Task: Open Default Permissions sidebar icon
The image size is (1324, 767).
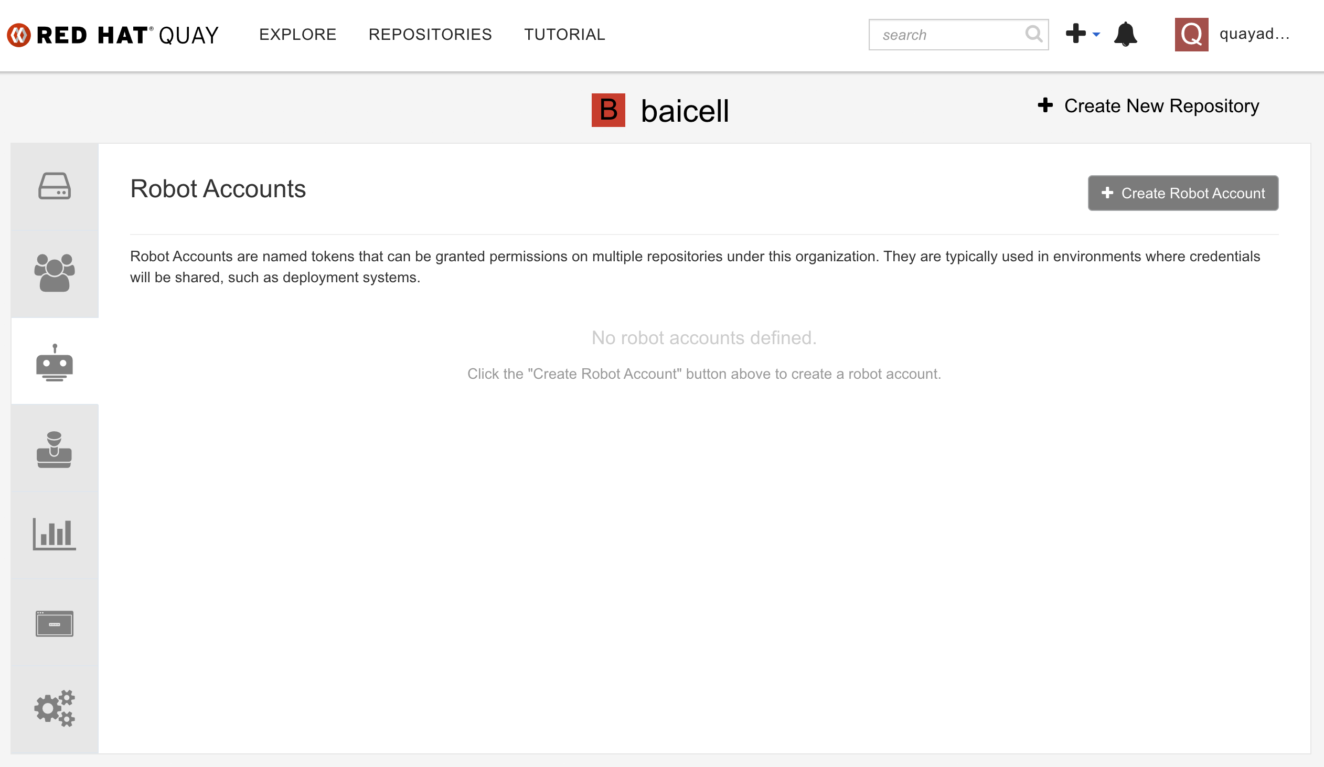Action: coord(54,450)
